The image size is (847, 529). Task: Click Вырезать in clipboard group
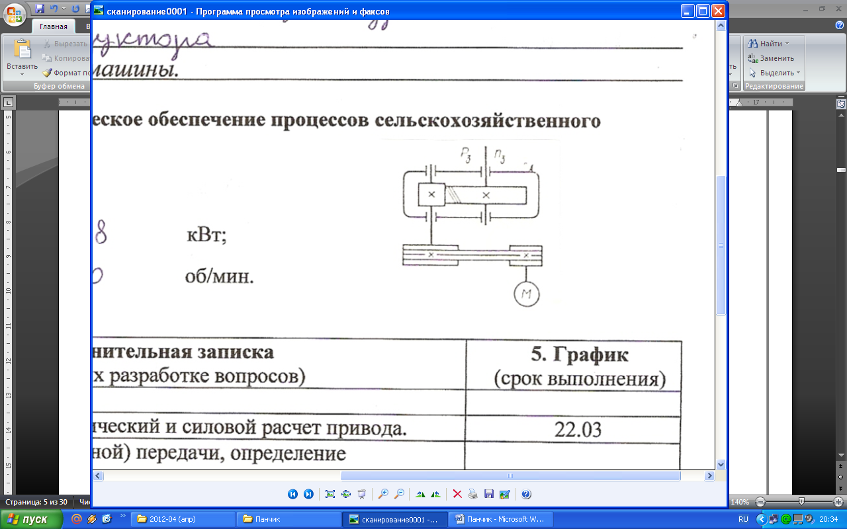(x=66, y=44)
